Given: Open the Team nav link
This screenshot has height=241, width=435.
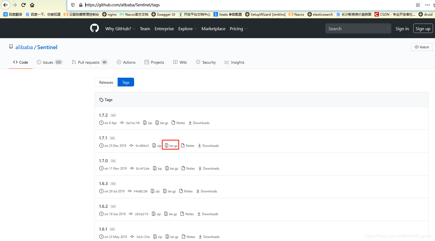Looking at the screenshot, I should coord(145,29).
